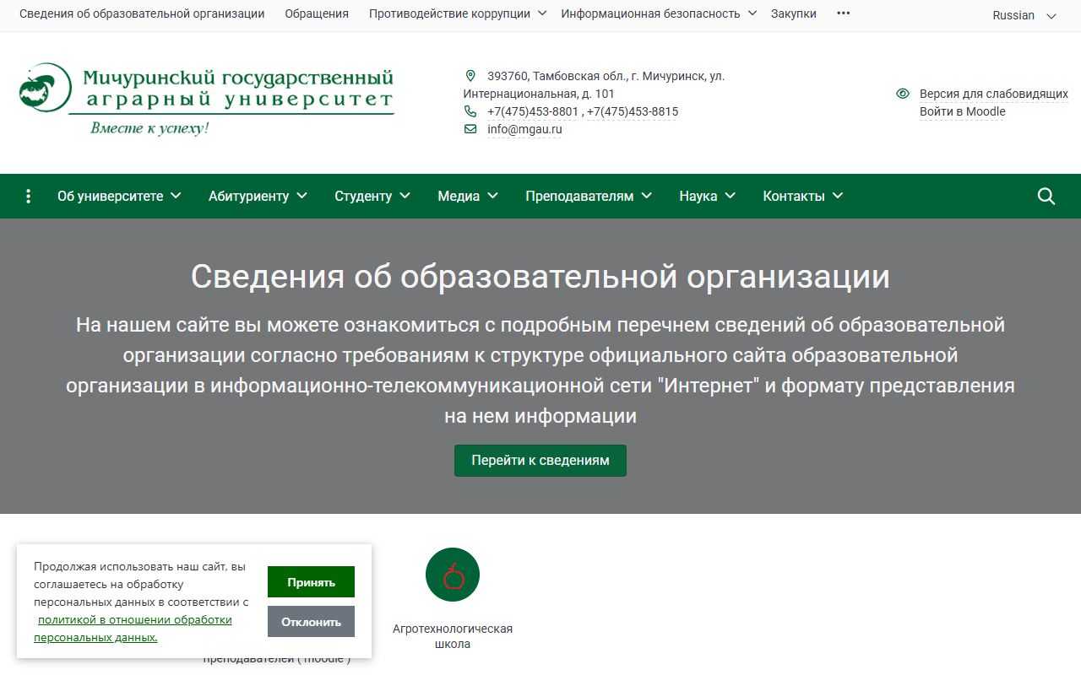
Task: Open the site search magnifier icon
Action: [x=1046, y=197]
